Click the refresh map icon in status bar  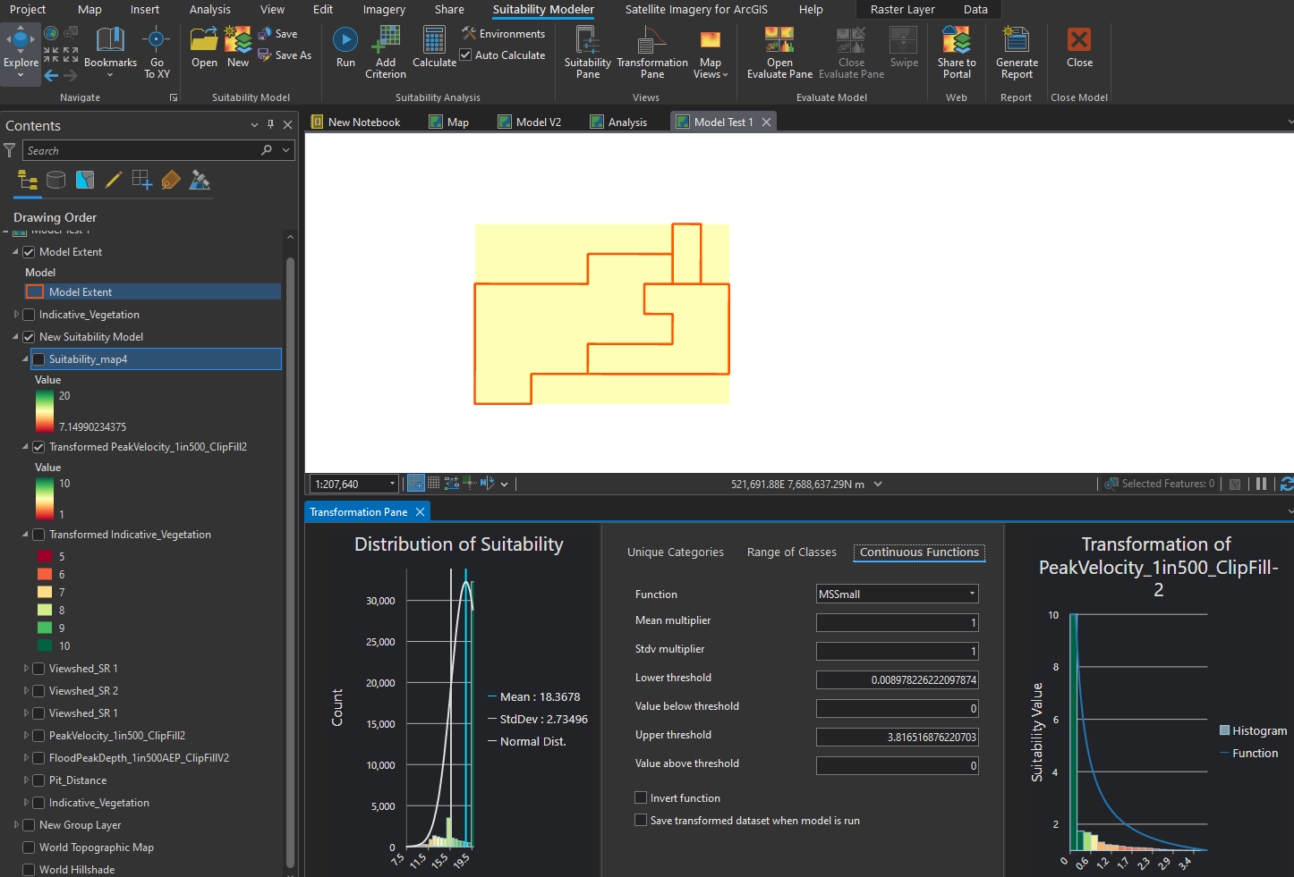click(1287, 484)
